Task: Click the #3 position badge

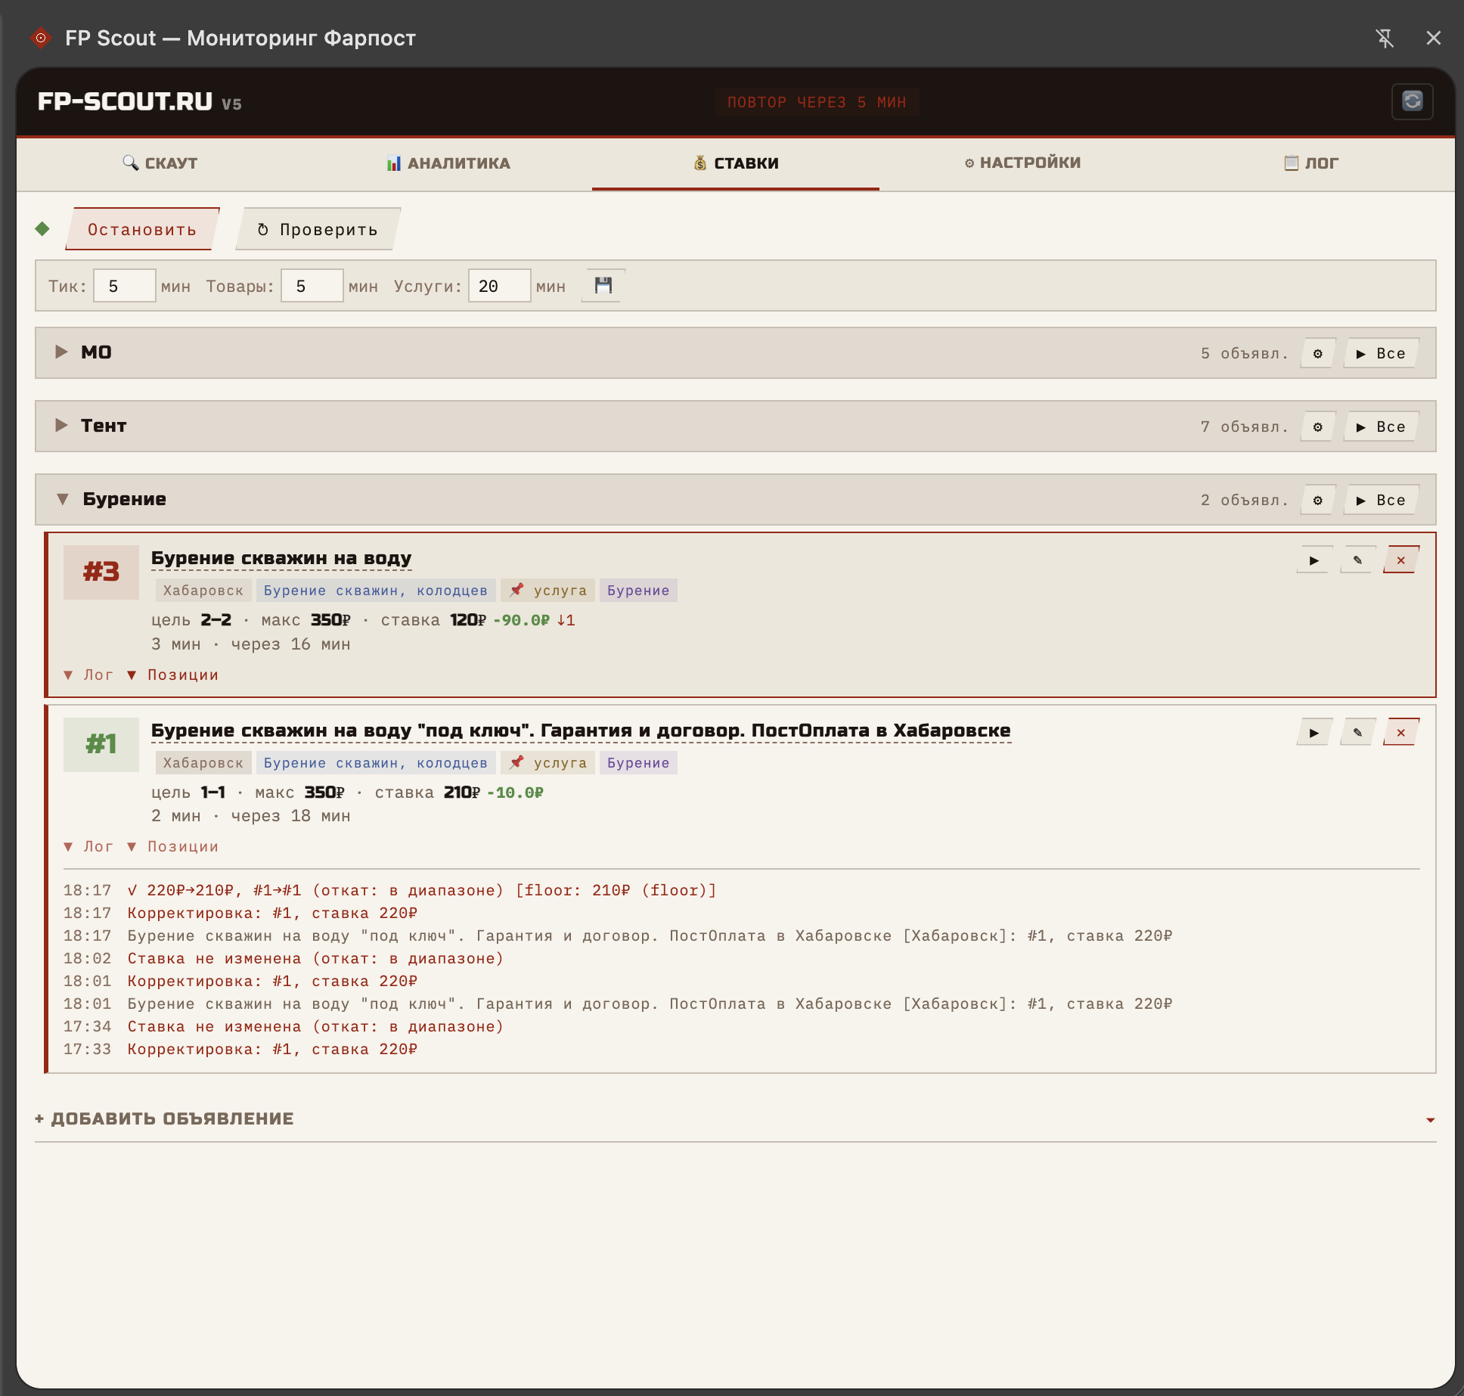Action: (x=101, y=572)
